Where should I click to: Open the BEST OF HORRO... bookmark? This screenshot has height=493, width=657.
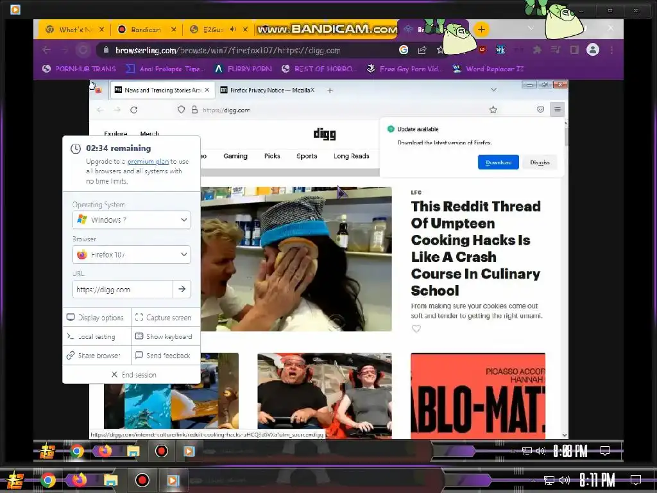coord(320,69)
